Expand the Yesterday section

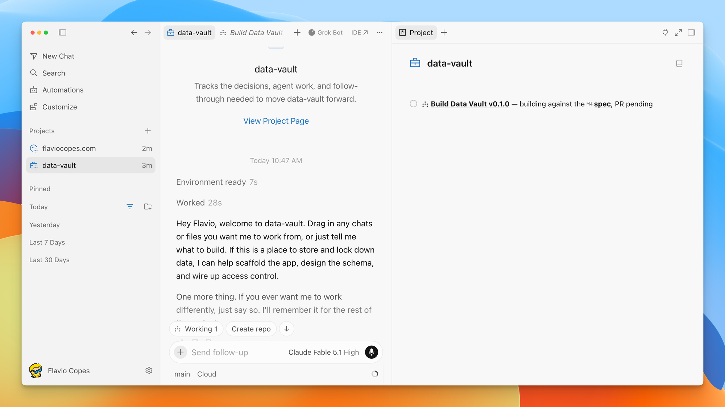point(45,225)
